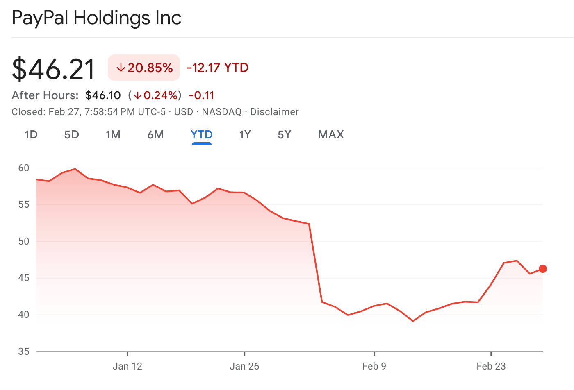The width and height of the screenshot is (574, 390).
Task: Click the Feb 23 axis date label
Action: click(x=491, y=366)
